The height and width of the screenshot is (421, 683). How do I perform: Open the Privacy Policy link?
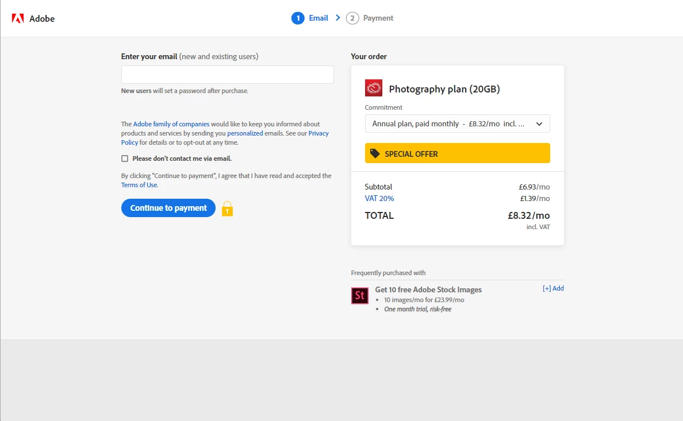coord(319,133)
